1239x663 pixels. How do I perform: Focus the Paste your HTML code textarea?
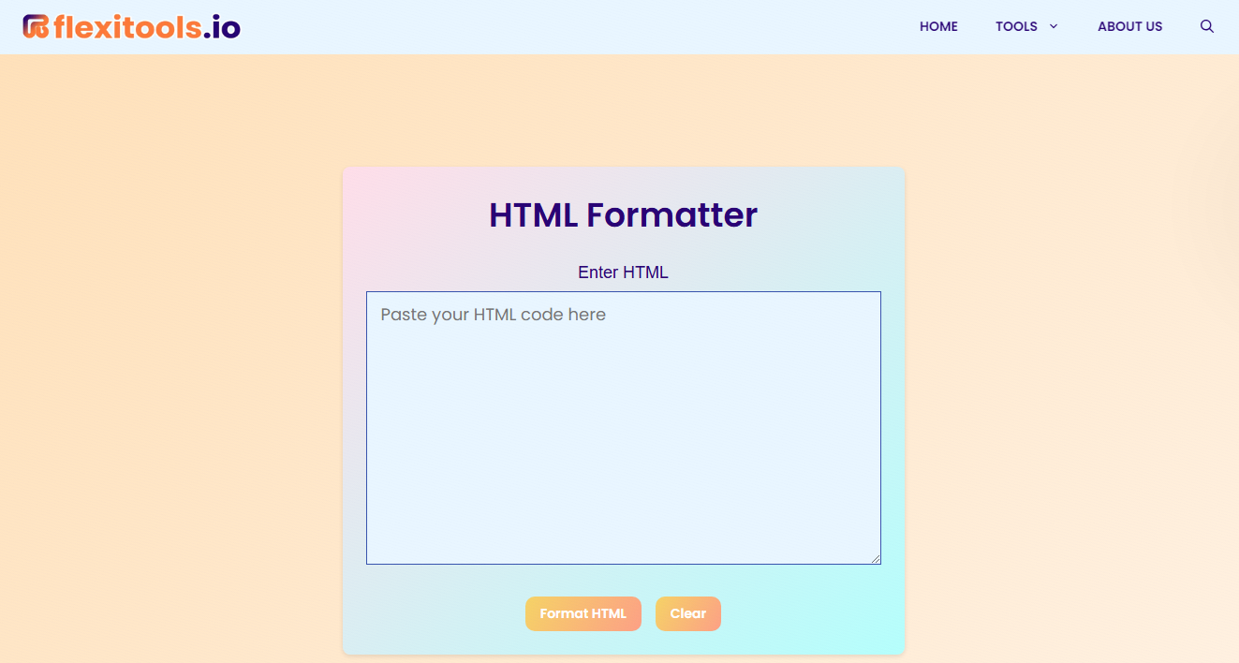point(624,428)
